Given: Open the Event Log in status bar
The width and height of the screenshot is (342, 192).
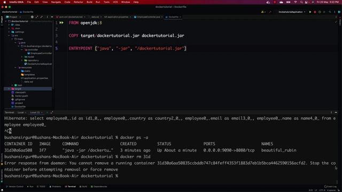Looking at the screenshot, I should tap(330, 187).
